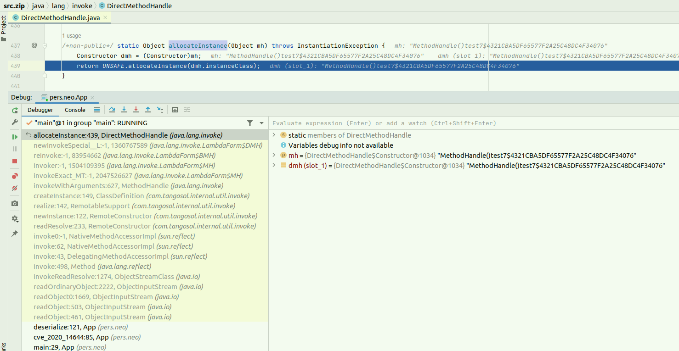
Task: Select frame invoke:43, DelegatingMethodAccessorImpl
Action: 145,256
